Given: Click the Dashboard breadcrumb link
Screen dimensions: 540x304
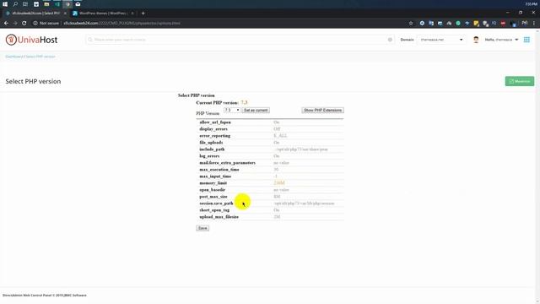Looking at the screenshot, I should (x=13, y=57).
